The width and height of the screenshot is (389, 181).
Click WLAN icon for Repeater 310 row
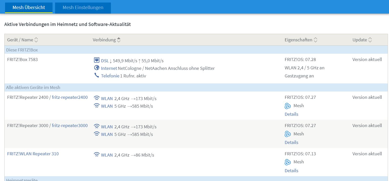tap(96, 155)
